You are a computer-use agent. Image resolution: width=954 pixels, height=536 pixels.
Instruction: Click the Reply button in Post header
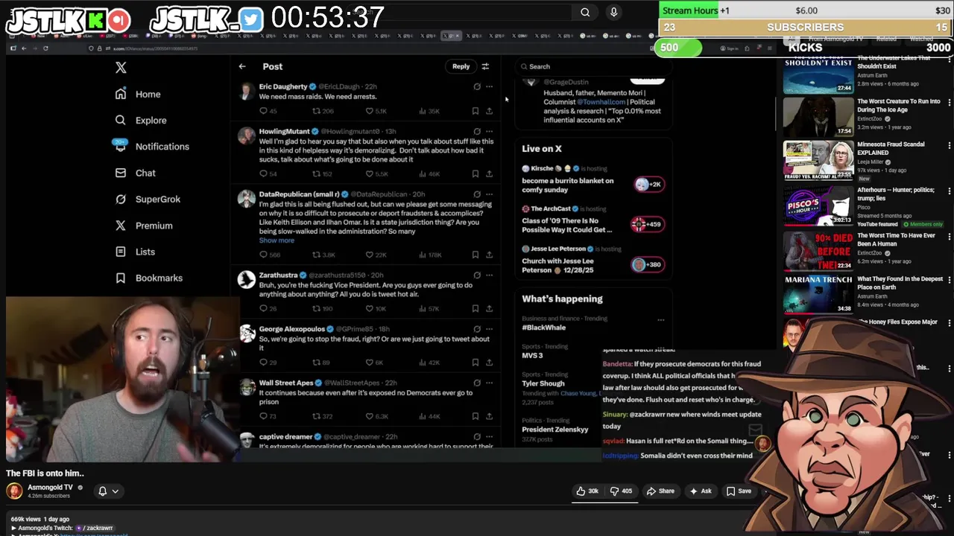(x=461, y=66)
